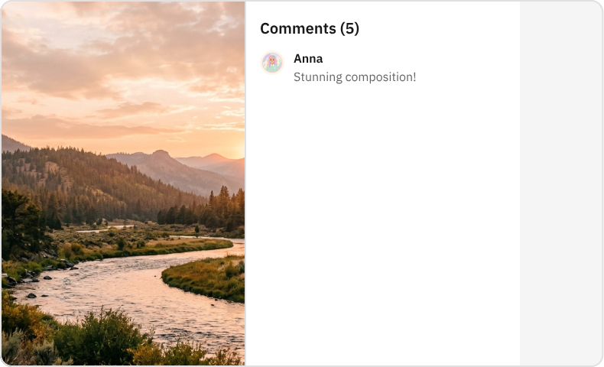Click the Comments (5) heading
The image size is (604, 367).
click(x=310, y=29)
